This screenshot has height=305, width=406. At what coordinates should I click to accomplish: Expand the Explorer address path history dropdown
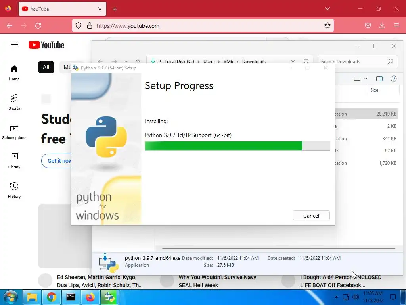[293, 62]
